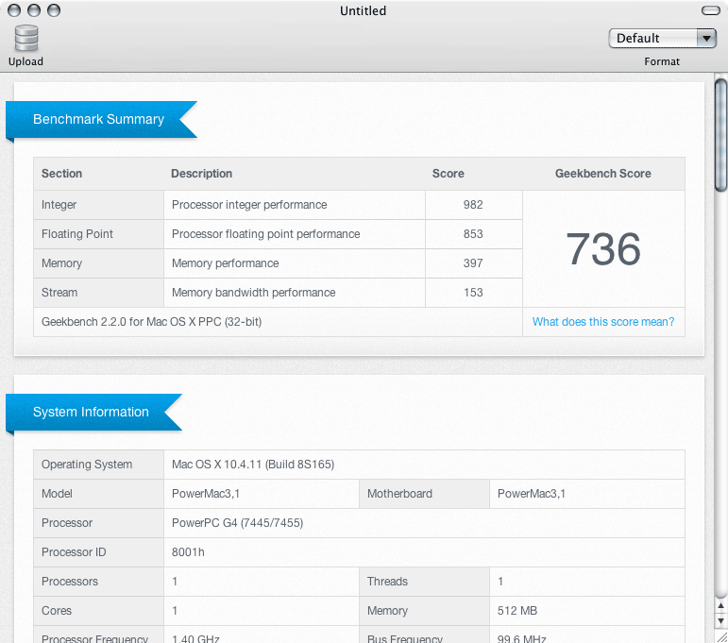Click the Upload database icon
The image size is (728, 643).
[25, 39]
